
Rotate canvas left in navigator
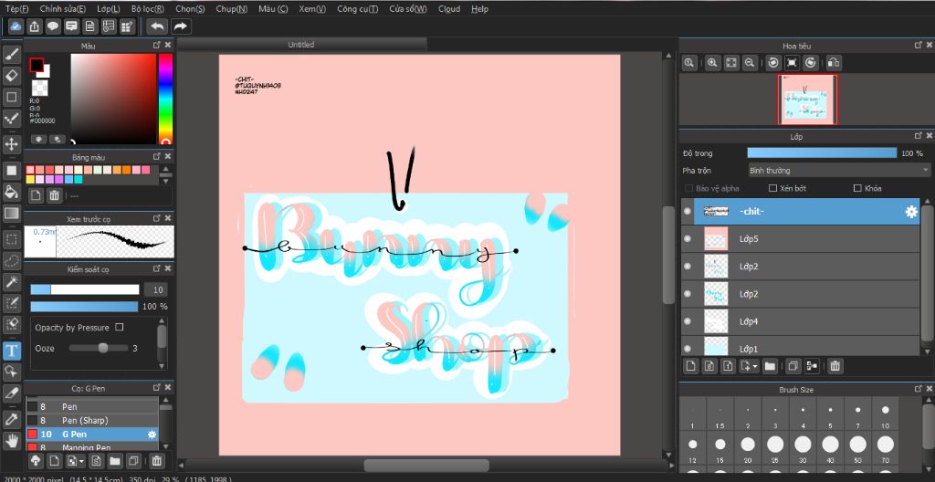773,62
